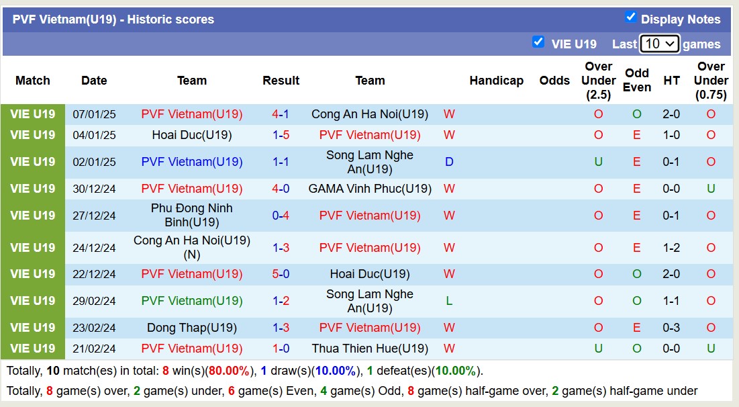Uncheck the VIE U19 league filter
Viewport: 739px width, 407px height.
click(x=538, y=42)
